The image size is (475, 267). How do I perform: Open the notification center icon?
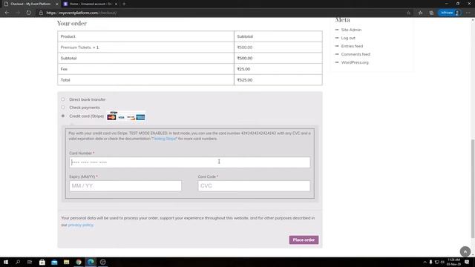click(467, 262)
